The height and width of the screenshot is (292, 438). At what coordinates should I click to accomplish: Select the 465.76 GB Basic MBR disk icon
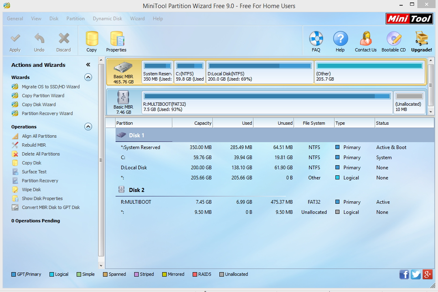point(123,68)
